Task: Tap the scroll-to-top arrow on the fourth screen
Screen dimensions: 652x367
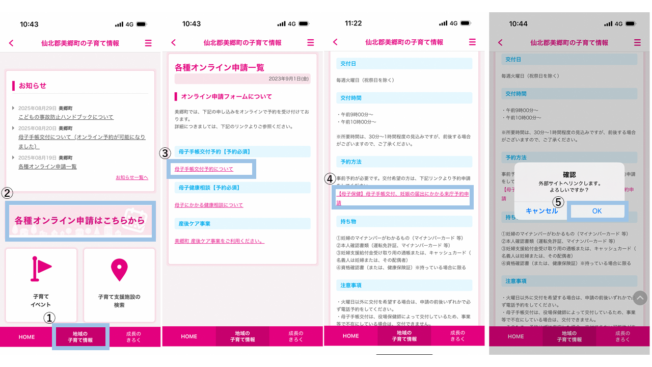Action: point(640,297)
